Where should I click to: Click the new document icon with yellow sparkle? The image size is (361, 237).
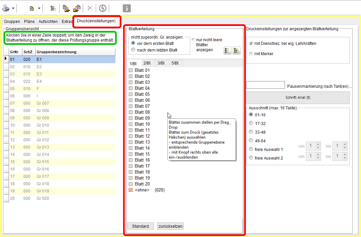[x=32, y=8]
